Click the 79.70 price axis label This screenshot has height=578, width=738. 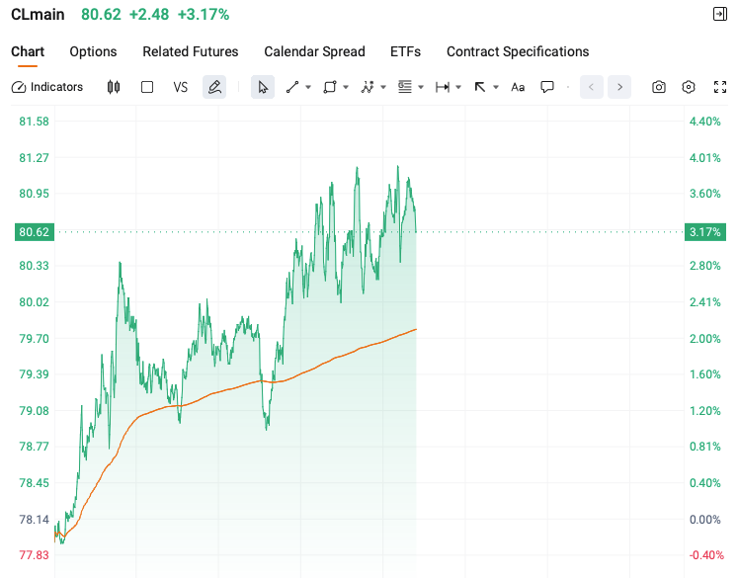click(34, 339)
